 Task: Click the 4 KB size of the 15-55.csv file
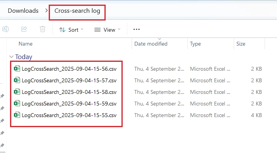tap(256, 115)
